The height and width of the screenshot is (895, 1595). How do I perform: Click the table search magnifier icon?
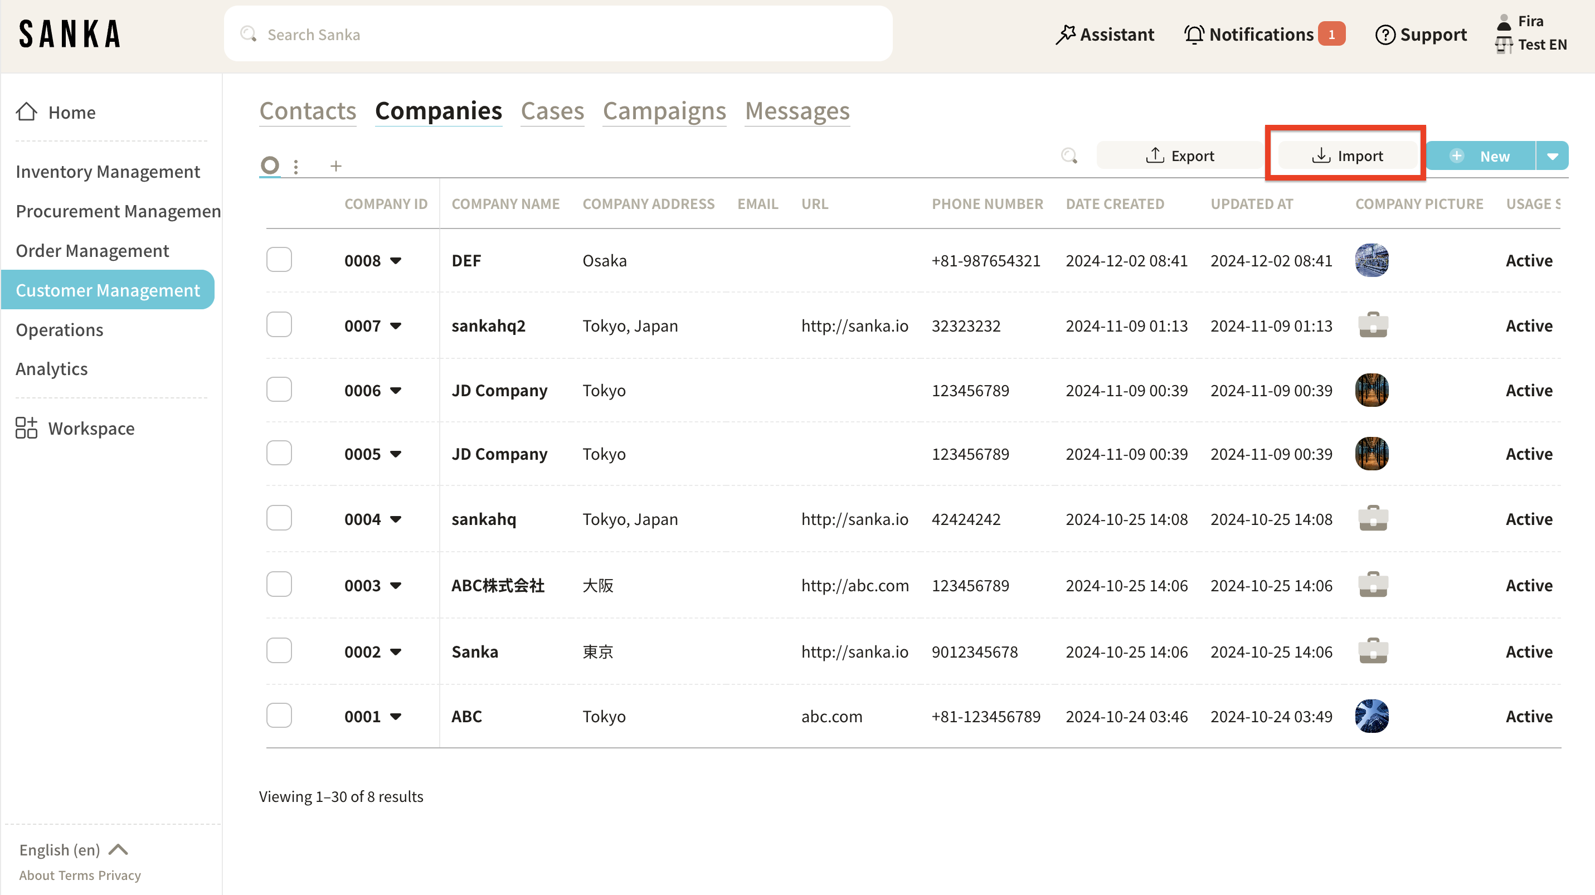[x=1069, y=155]
